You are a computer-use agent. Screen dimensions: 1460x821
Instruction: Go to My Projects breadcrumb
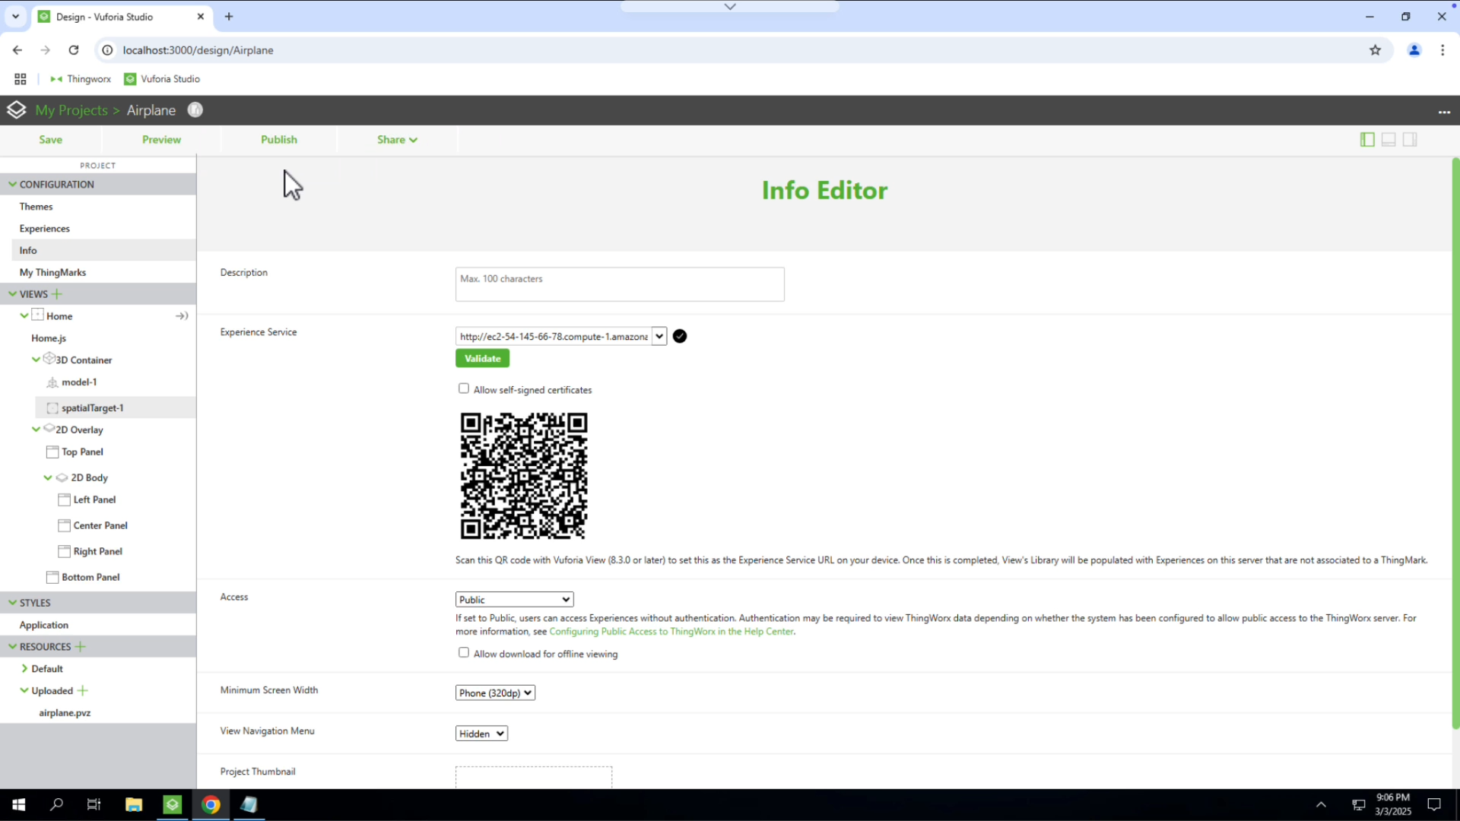coord(71,110)
